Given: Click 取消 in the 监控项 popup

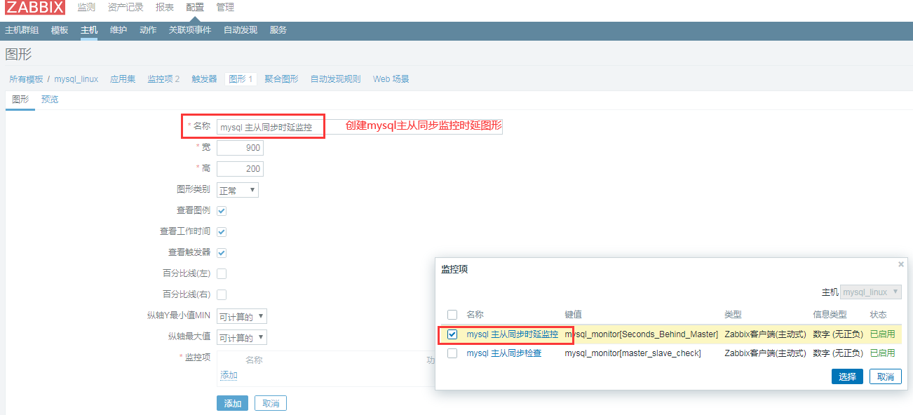Looking at the screenshot, I should (886, 376).
